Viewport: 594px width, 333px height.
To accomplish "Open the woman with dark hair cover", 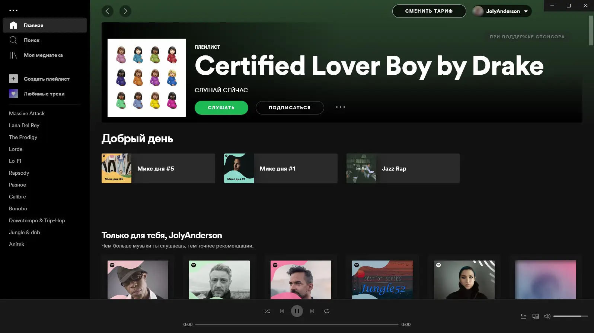I will [x=464, y=280].
